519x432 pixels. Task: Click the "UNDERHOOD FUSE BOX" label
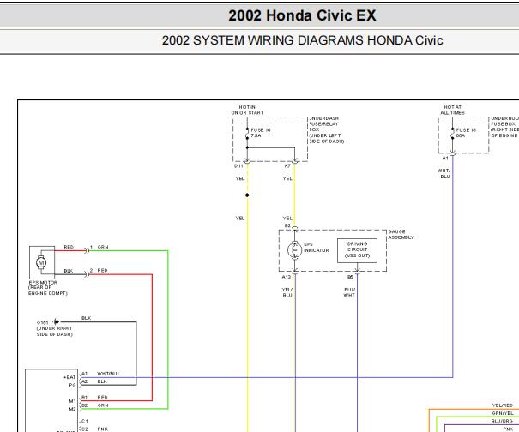point(504,127)
